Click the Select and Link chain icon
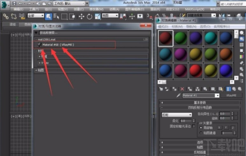Viewport: 246px width, 156px height. tap(6, 16)
